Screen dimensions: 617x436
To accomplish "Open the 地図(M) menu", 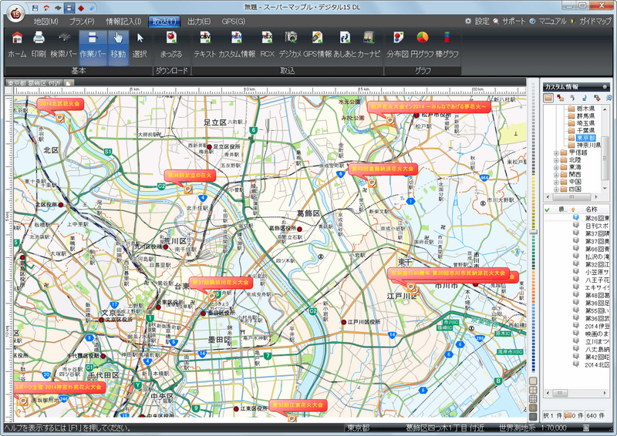I will click(46, 22).
